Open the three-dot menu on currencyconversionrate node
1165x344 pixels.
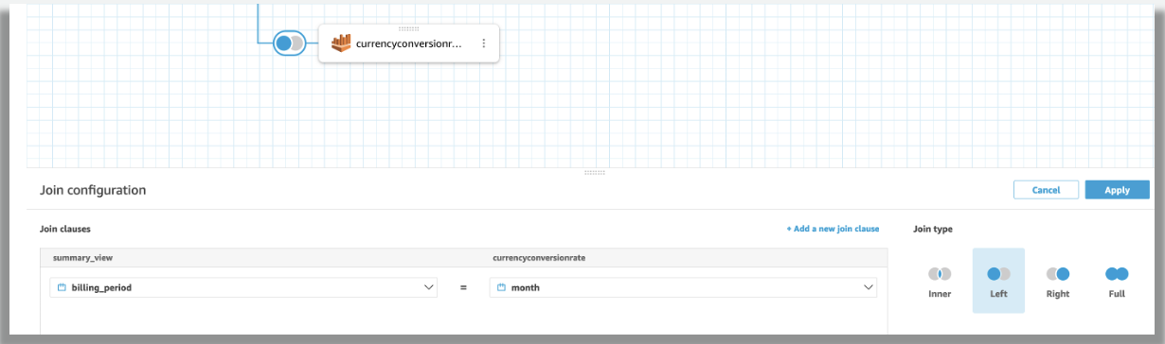click(484, 43)
